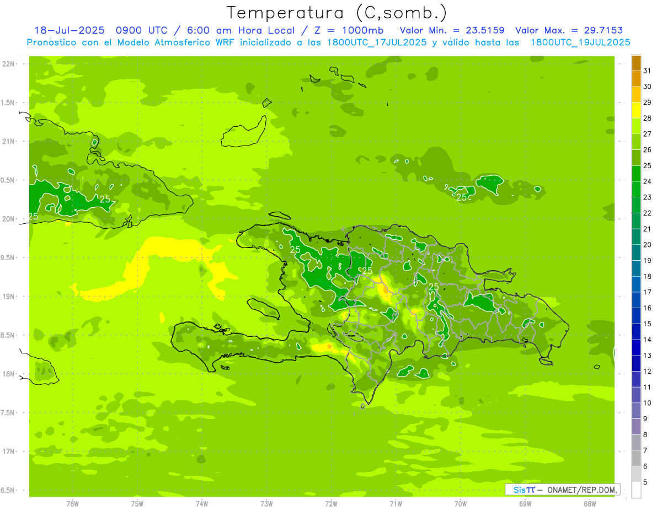Click the "Temperatura (C,somb.)" title

click(x=337, y=13)
